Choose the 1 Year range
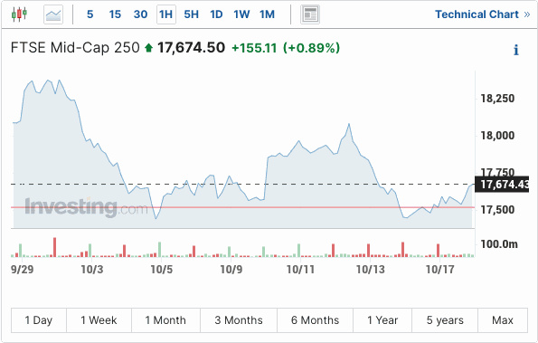Viewport: 538px width, 343px height. (x=382, y=320)
